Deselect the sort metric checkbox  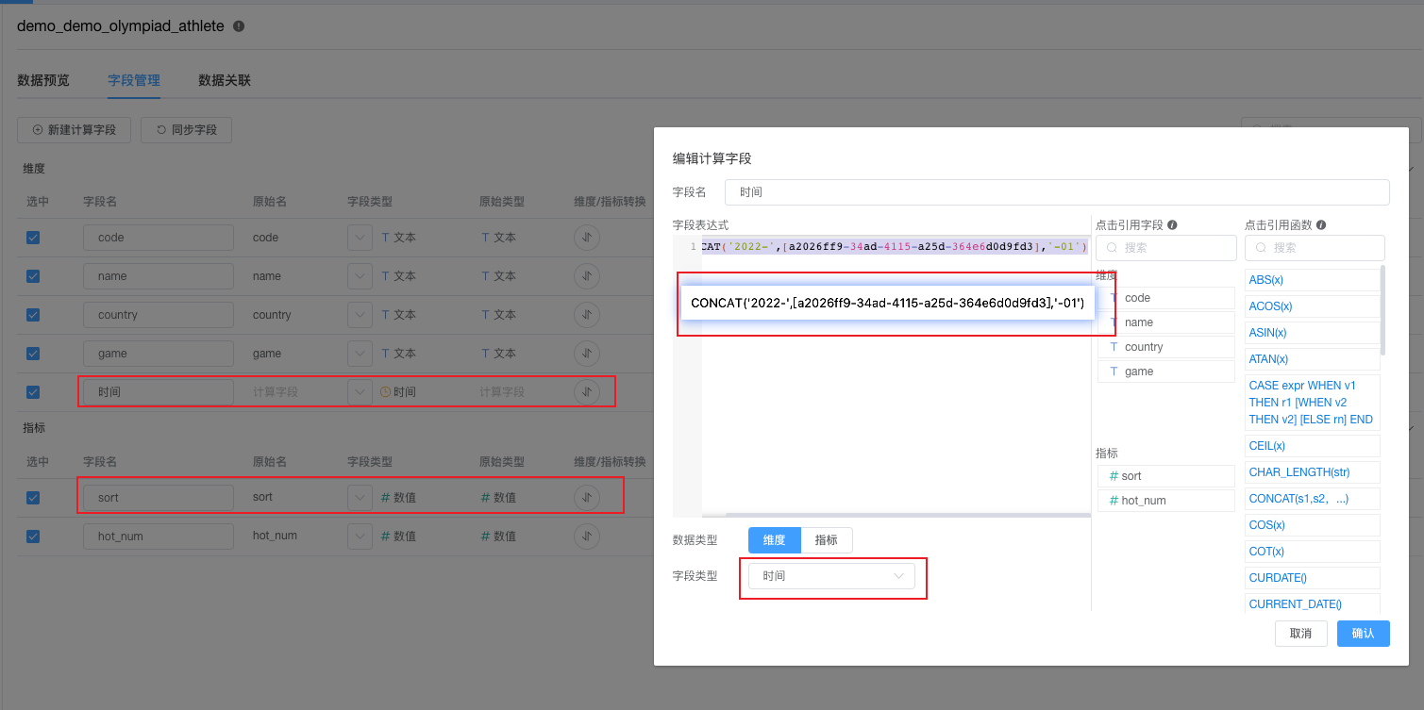tap(33, 497)
